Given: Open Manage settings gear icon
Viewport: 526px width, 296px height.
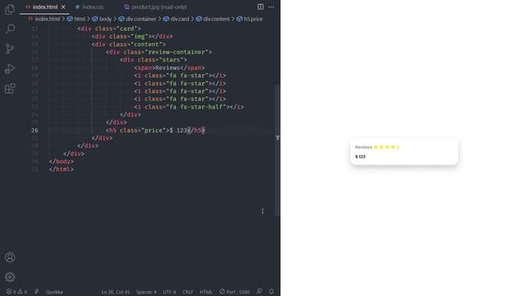Looking at the screenshot, I should (x=10, y=277).
